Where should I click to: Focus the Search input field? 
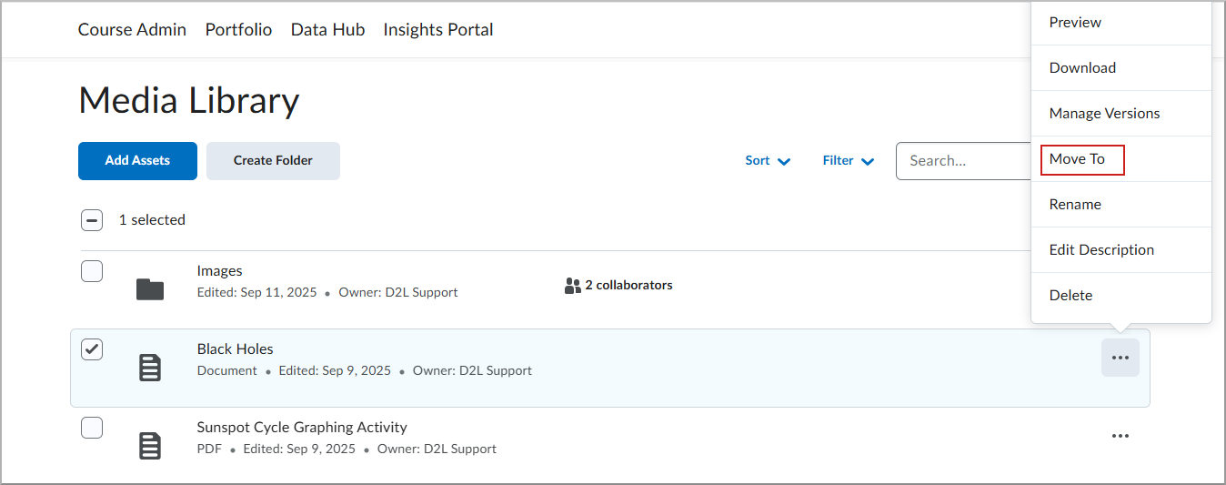click(x=964, y=161)
